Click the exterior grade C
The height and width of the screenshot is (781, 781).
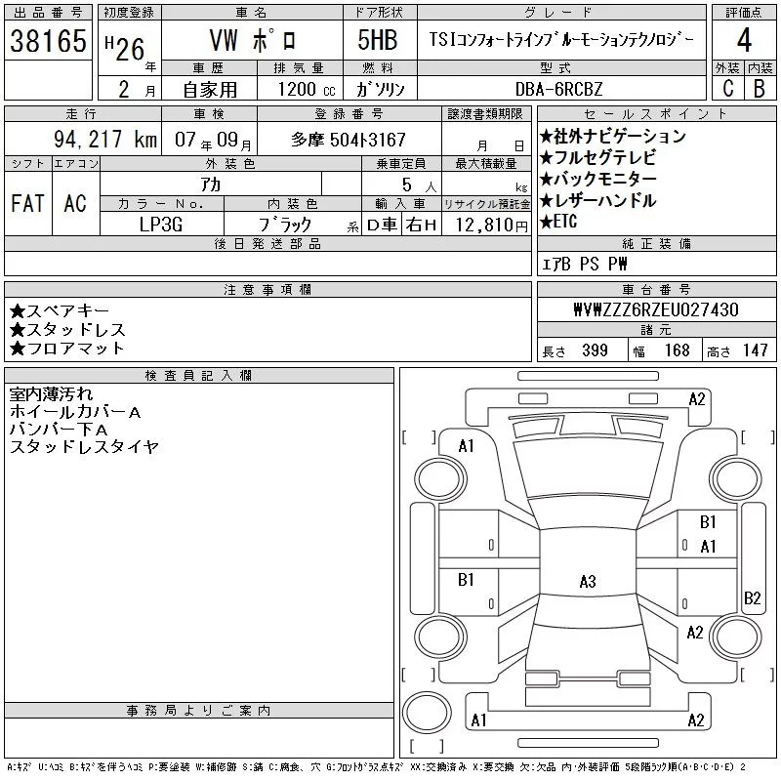(x=728, y=88)
